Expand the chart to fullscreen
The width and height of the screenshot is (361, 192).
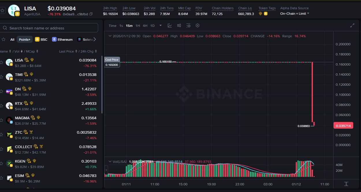coord(352,25)
